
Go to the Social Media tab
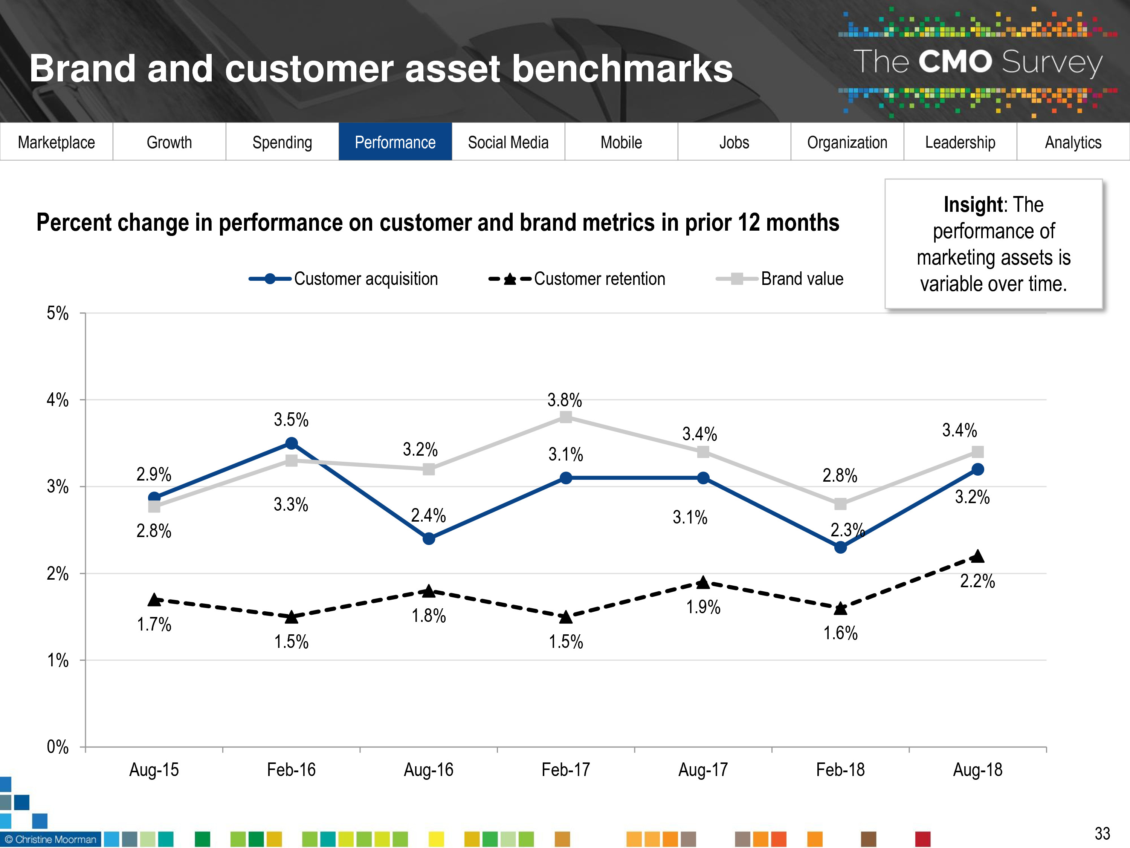(508, 142)
